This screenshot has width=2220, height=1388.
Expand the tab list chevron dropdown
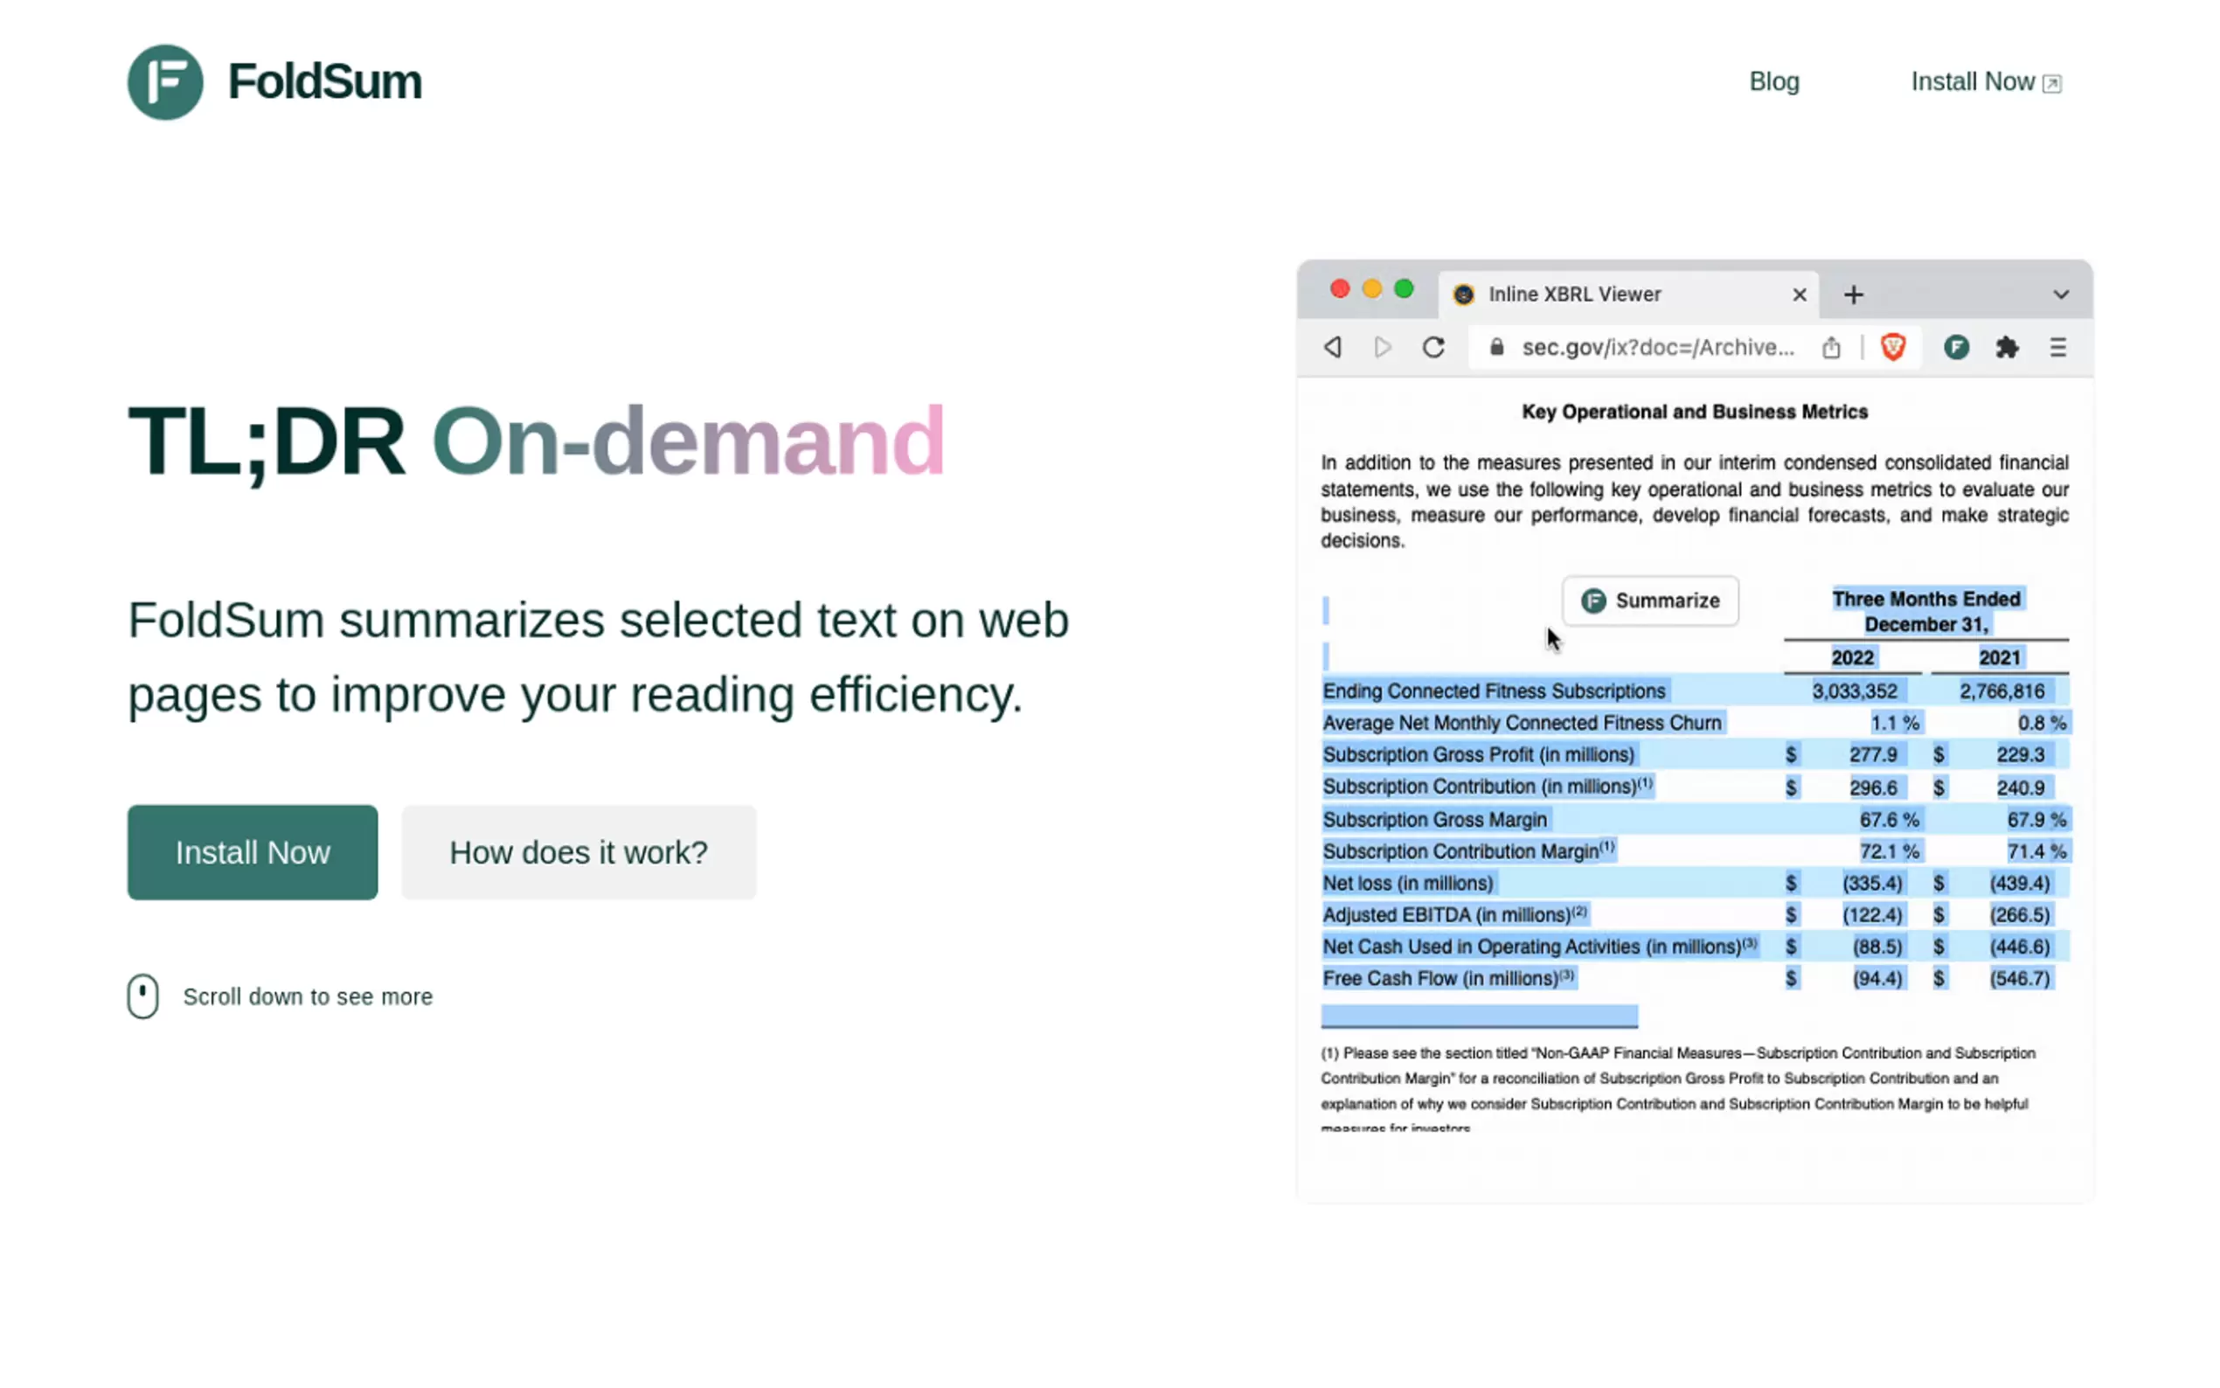[2060, 295]
